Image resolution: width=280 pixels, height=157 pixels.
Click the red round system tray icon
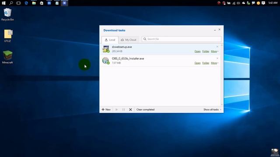click(x=219, y=3)
